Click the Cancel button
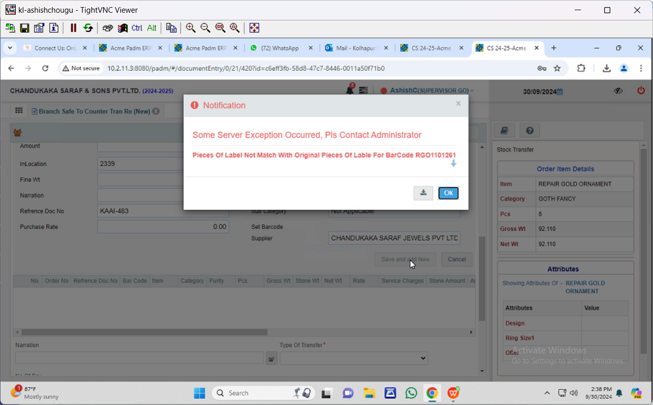This screenshot has height=405, width=653. 457,259
